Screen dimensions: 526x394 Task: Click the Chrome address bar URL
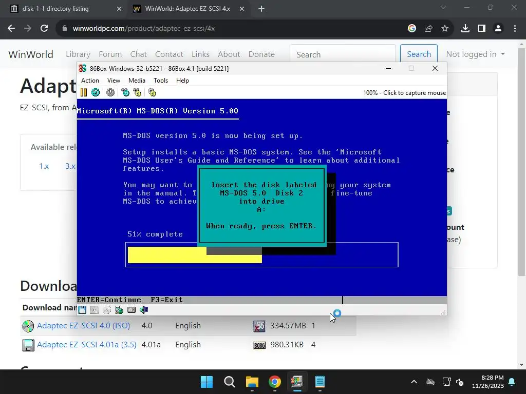coord(144,29)
